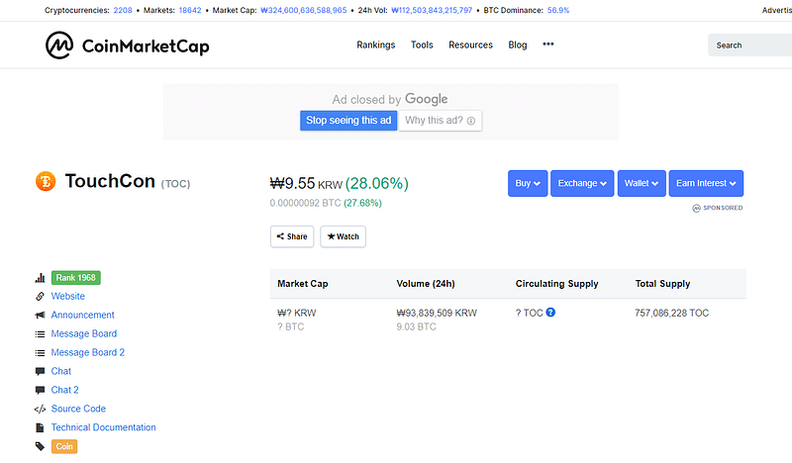
Task: Open the Tools menu
Action: [x=422, y=45]
